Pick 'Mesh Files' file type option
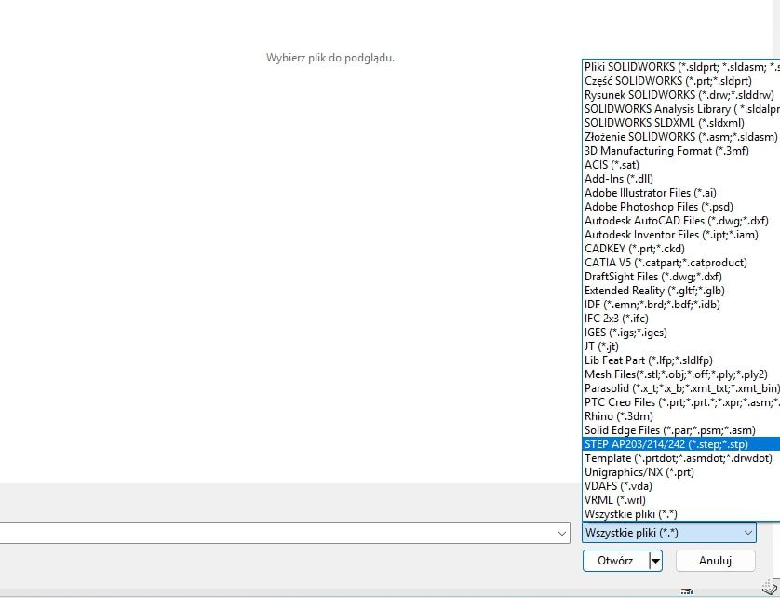Viewport: 780px width, 598px height. [x=681, y=374]
